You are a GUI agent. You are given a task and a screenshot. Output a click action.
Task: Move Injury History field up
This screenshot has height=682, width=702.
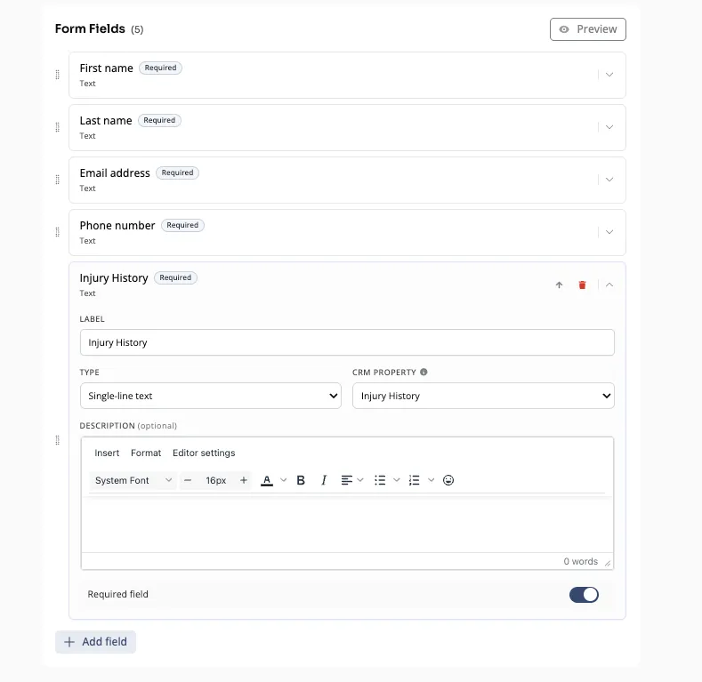point(559,285)
